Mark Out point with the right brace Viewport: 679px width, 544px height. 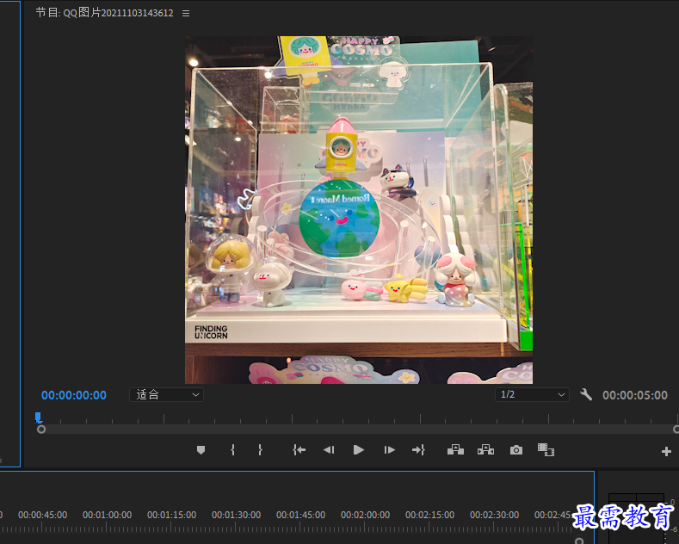point(260,450)
